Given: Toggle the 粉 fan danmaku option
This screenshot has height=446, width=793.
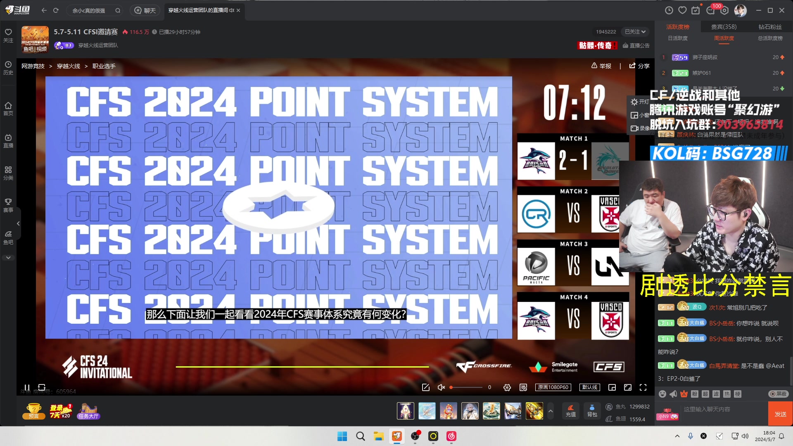Looking at the screenshot, I should pos(695,394).
